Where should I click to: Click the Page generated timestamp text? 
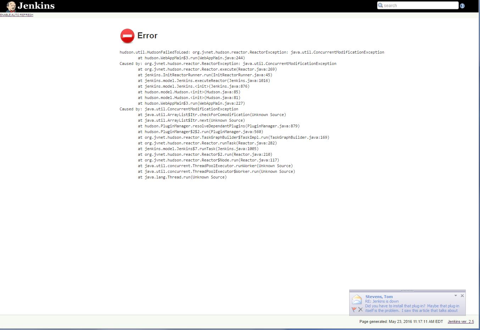coord(401,321)
